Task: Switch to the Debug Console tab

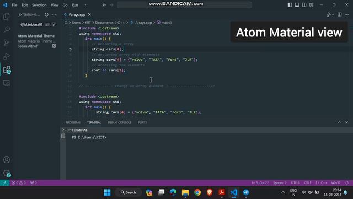Action: [x=120, y=122]
